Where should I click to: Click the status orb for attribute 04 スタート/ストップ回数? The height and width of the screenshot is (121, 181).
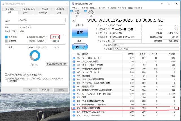74,65
